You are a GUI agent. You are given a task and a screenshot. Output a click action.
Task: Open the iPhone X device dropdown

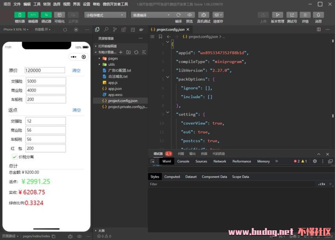point(16,30)
